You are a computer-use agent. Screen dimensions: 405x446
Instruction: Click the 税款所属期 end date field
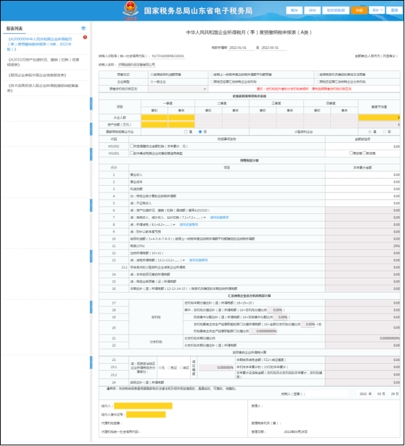pos(274,48)
